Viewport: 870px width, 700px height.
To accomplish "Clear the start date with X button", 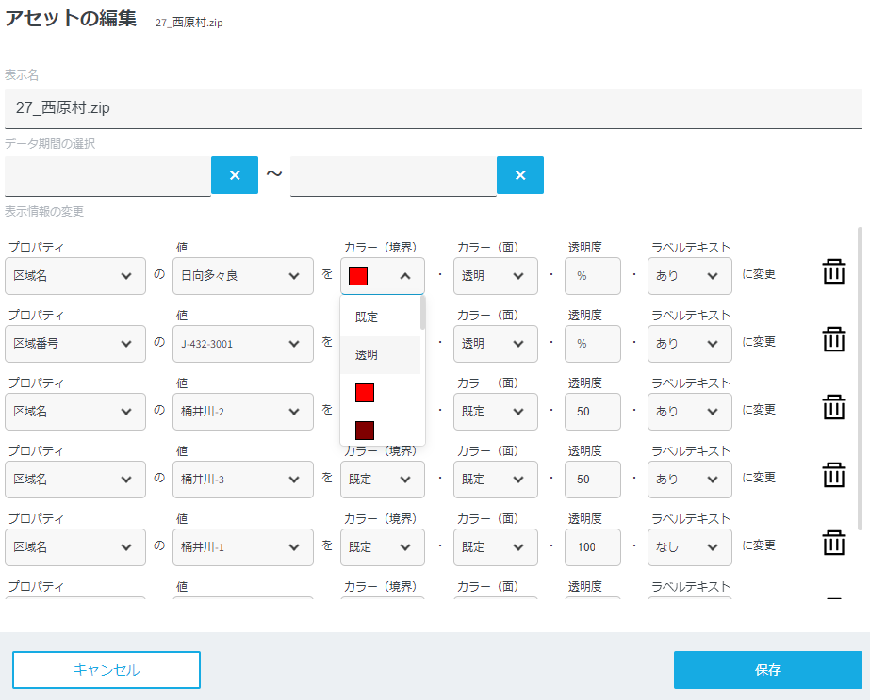I will point(235,175).
